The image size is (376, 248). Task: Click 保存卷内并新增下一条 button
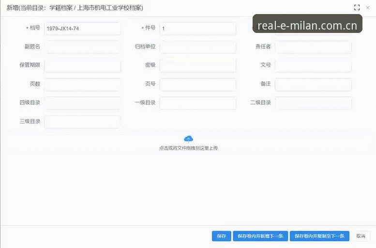pyautogui.click(x=260, y=236)
